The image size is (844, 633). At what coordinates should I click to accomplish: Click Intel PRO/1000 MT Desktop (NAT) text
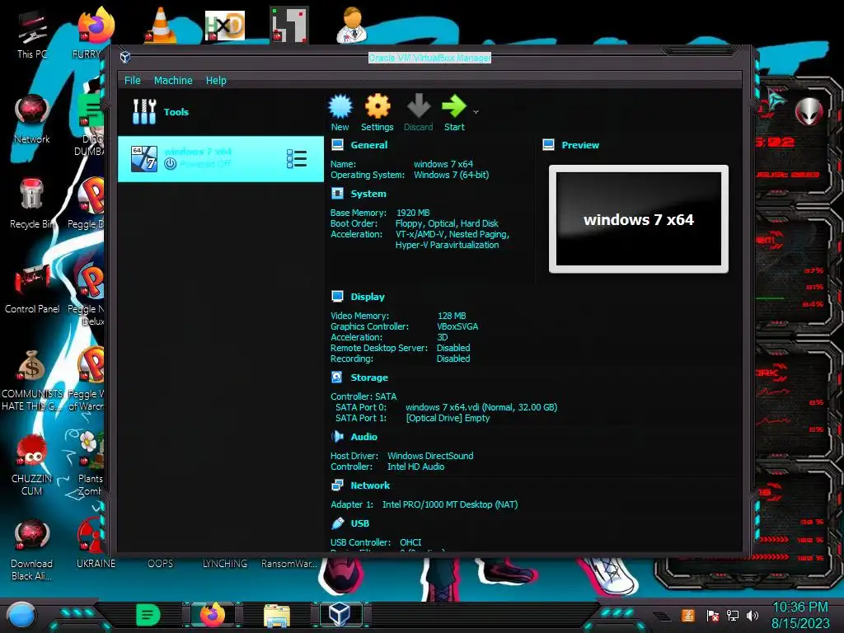[450, 505]
